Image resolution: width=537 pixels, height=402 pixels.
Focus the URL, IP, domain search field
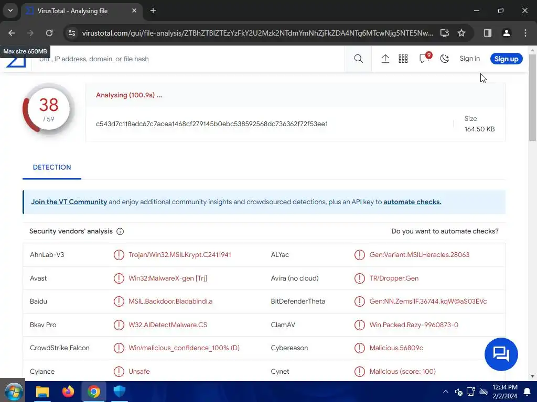click(188, 59)
